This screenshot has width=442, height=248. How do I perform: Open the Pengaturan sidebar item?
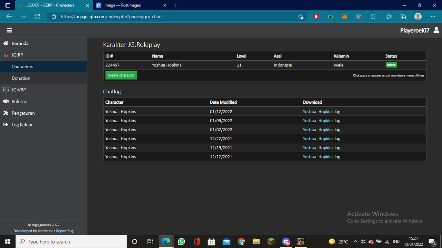click(44, 113)
